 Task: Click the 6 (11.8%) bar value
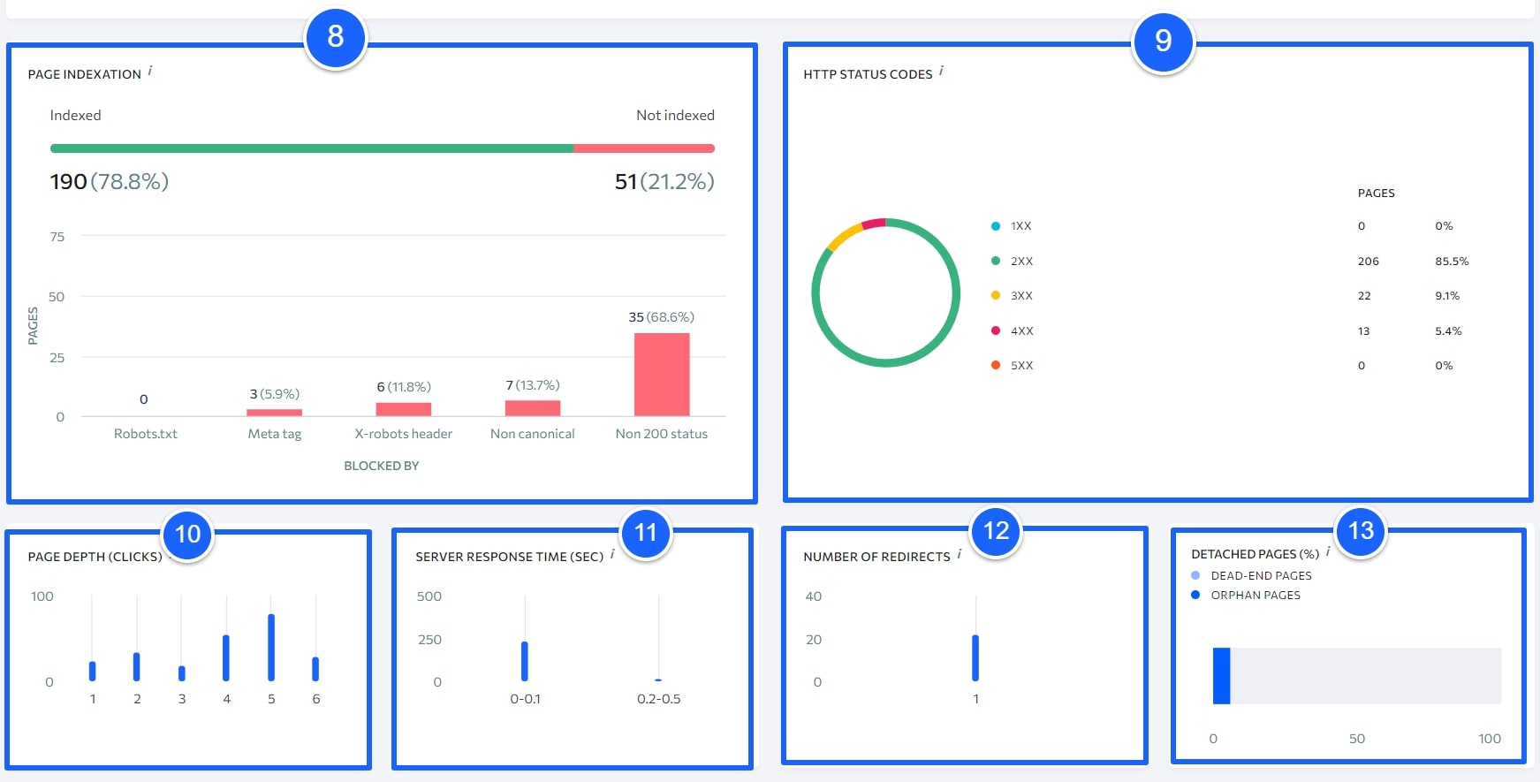[x=404, y=387]
